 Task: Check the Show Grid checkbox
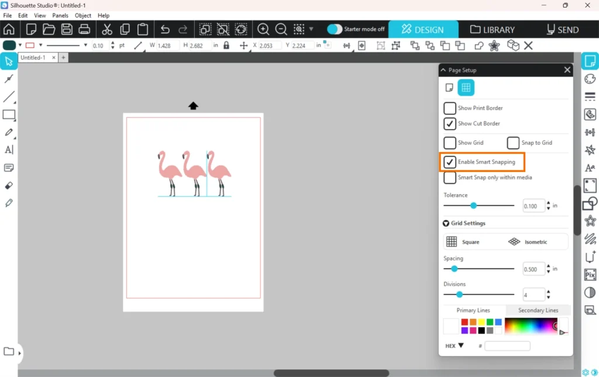[450, 143]
